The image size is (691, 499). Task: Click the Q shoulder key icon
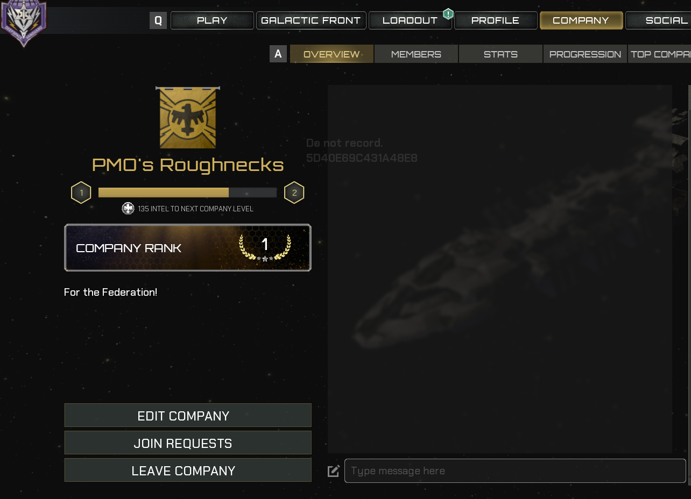pyautogui.click(x=158, y=20)
